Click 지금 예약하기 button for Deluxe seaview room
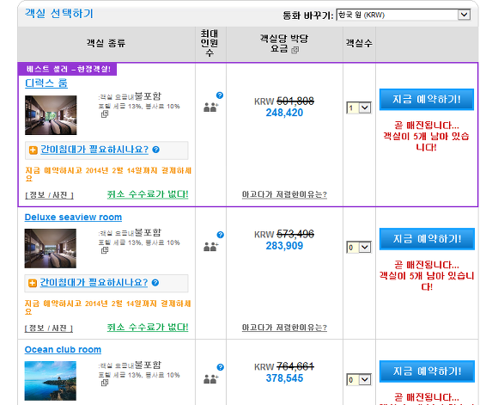Image resolution: width=498 pixels, height=405 pixels. (x=427, y=238)
